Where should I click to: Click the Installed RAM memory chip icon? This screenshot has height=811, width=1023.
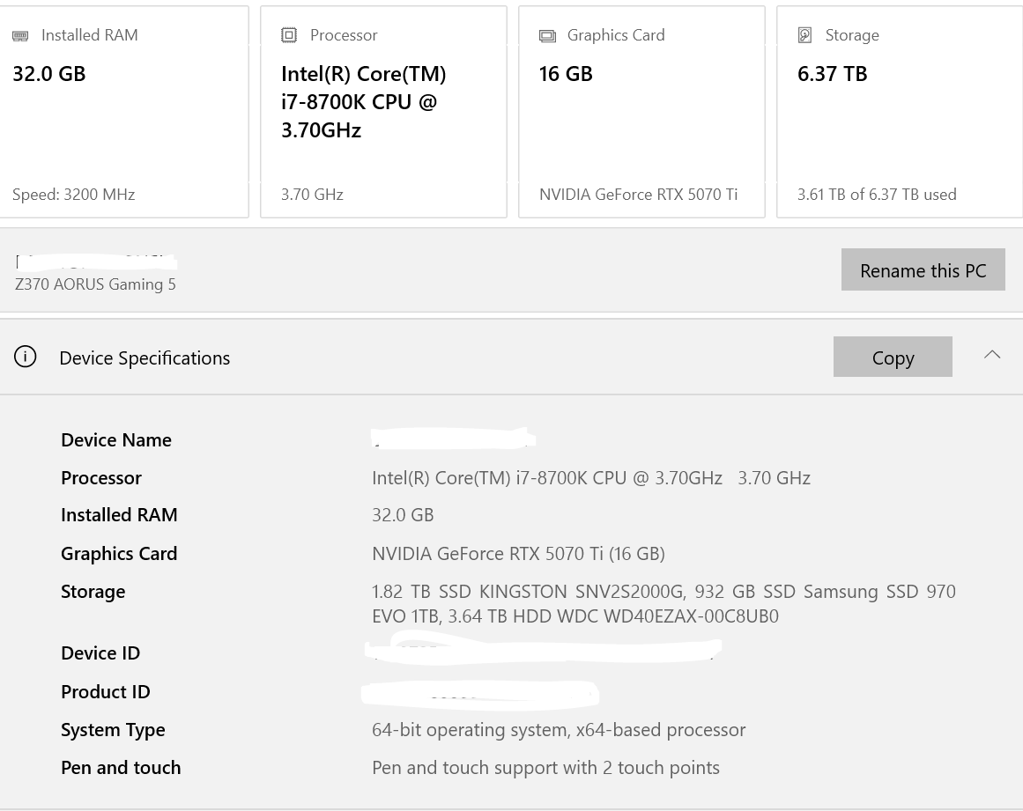(20, 36)
